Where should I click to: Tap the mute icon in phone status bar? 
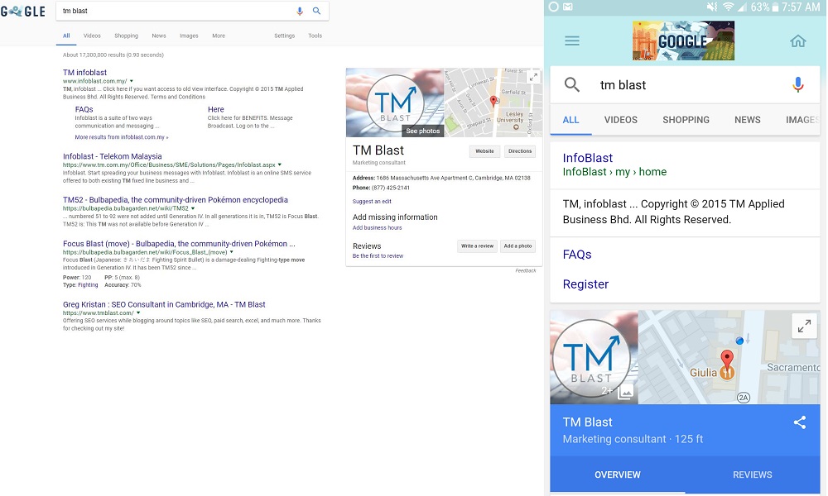coord(712,7)
